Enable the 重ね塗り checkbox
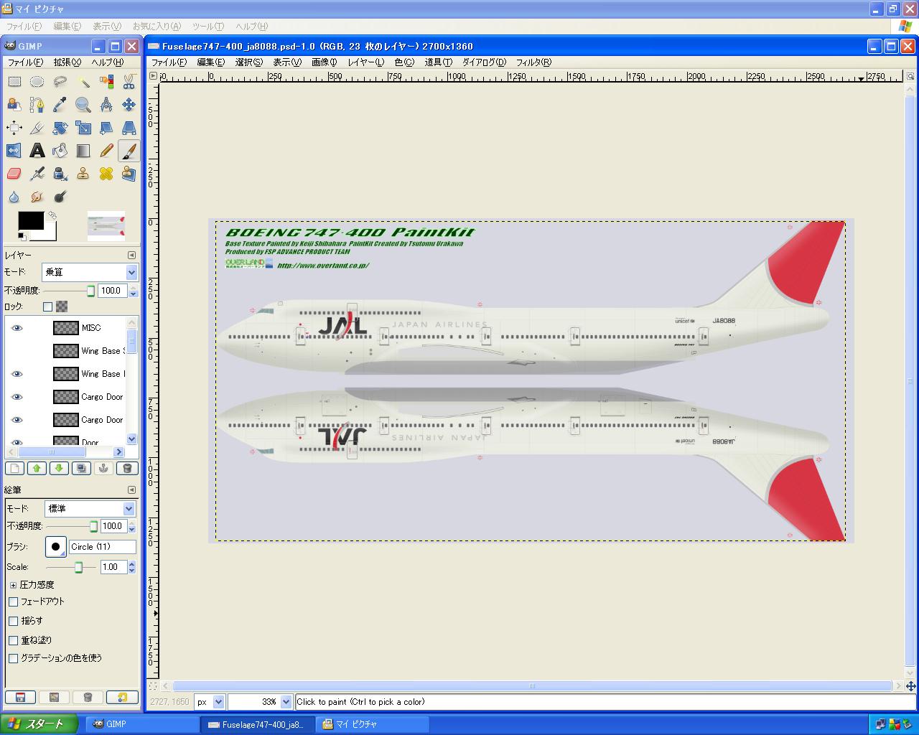Viewport: 919px width, 735px height. tap(13, 640)
